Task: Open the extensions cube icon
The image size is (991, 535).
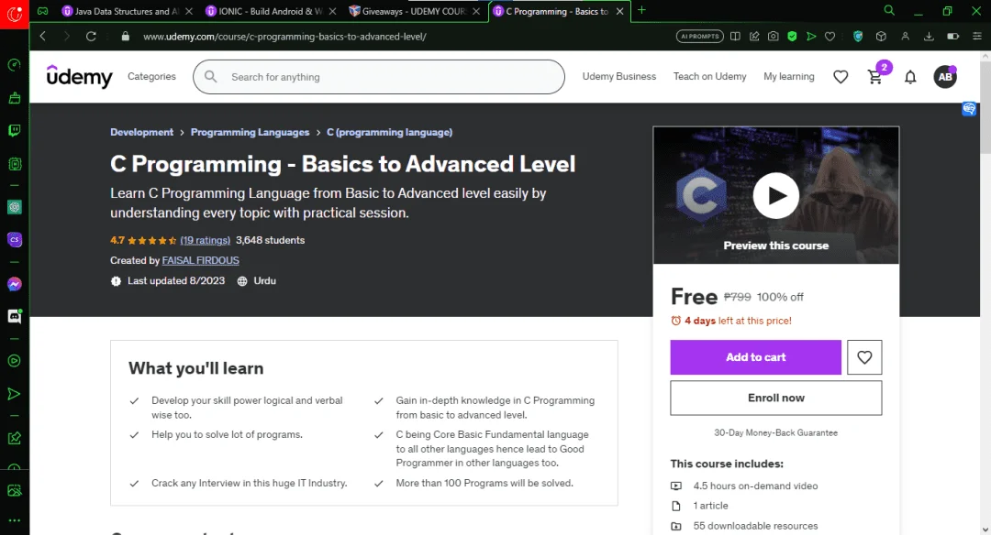Action: coord(881,37)
